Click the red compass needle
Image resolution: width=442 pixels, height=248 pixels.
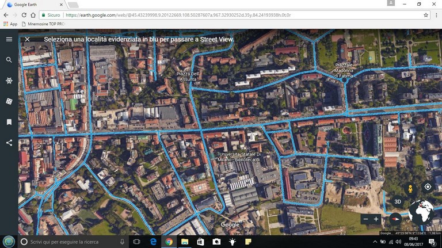(395, 219)
